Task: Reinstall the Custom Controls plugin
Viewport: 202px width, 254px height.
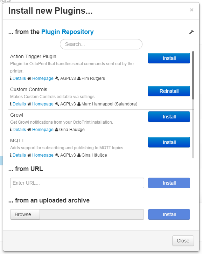Action: click(x=169, y=91)
